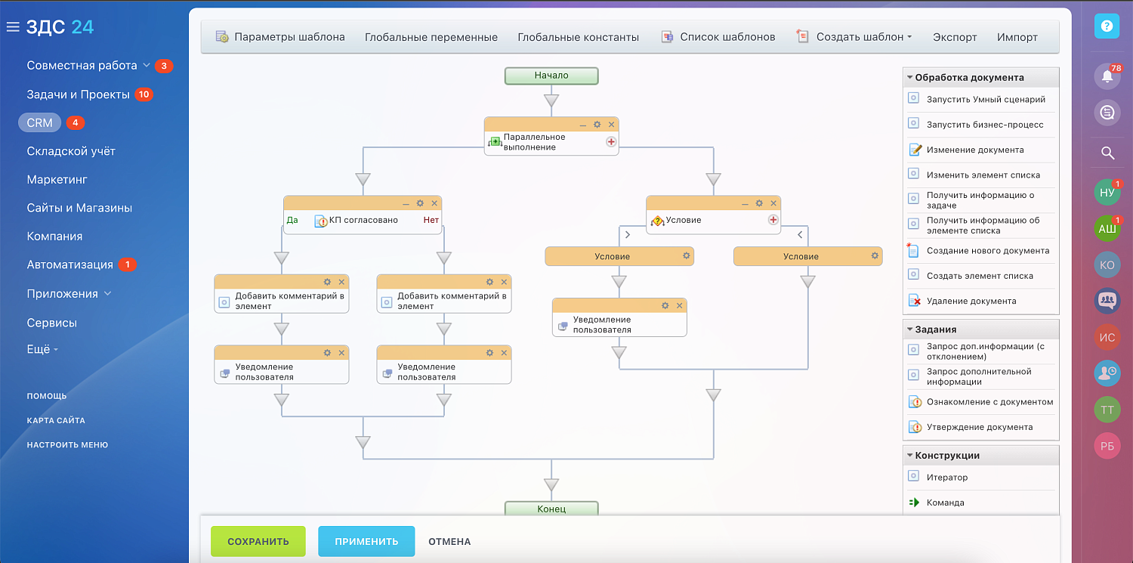Select Запустить бизнес-процесс action icon
The width and height of the screenshot is (1133, 563).
(915, 124)
